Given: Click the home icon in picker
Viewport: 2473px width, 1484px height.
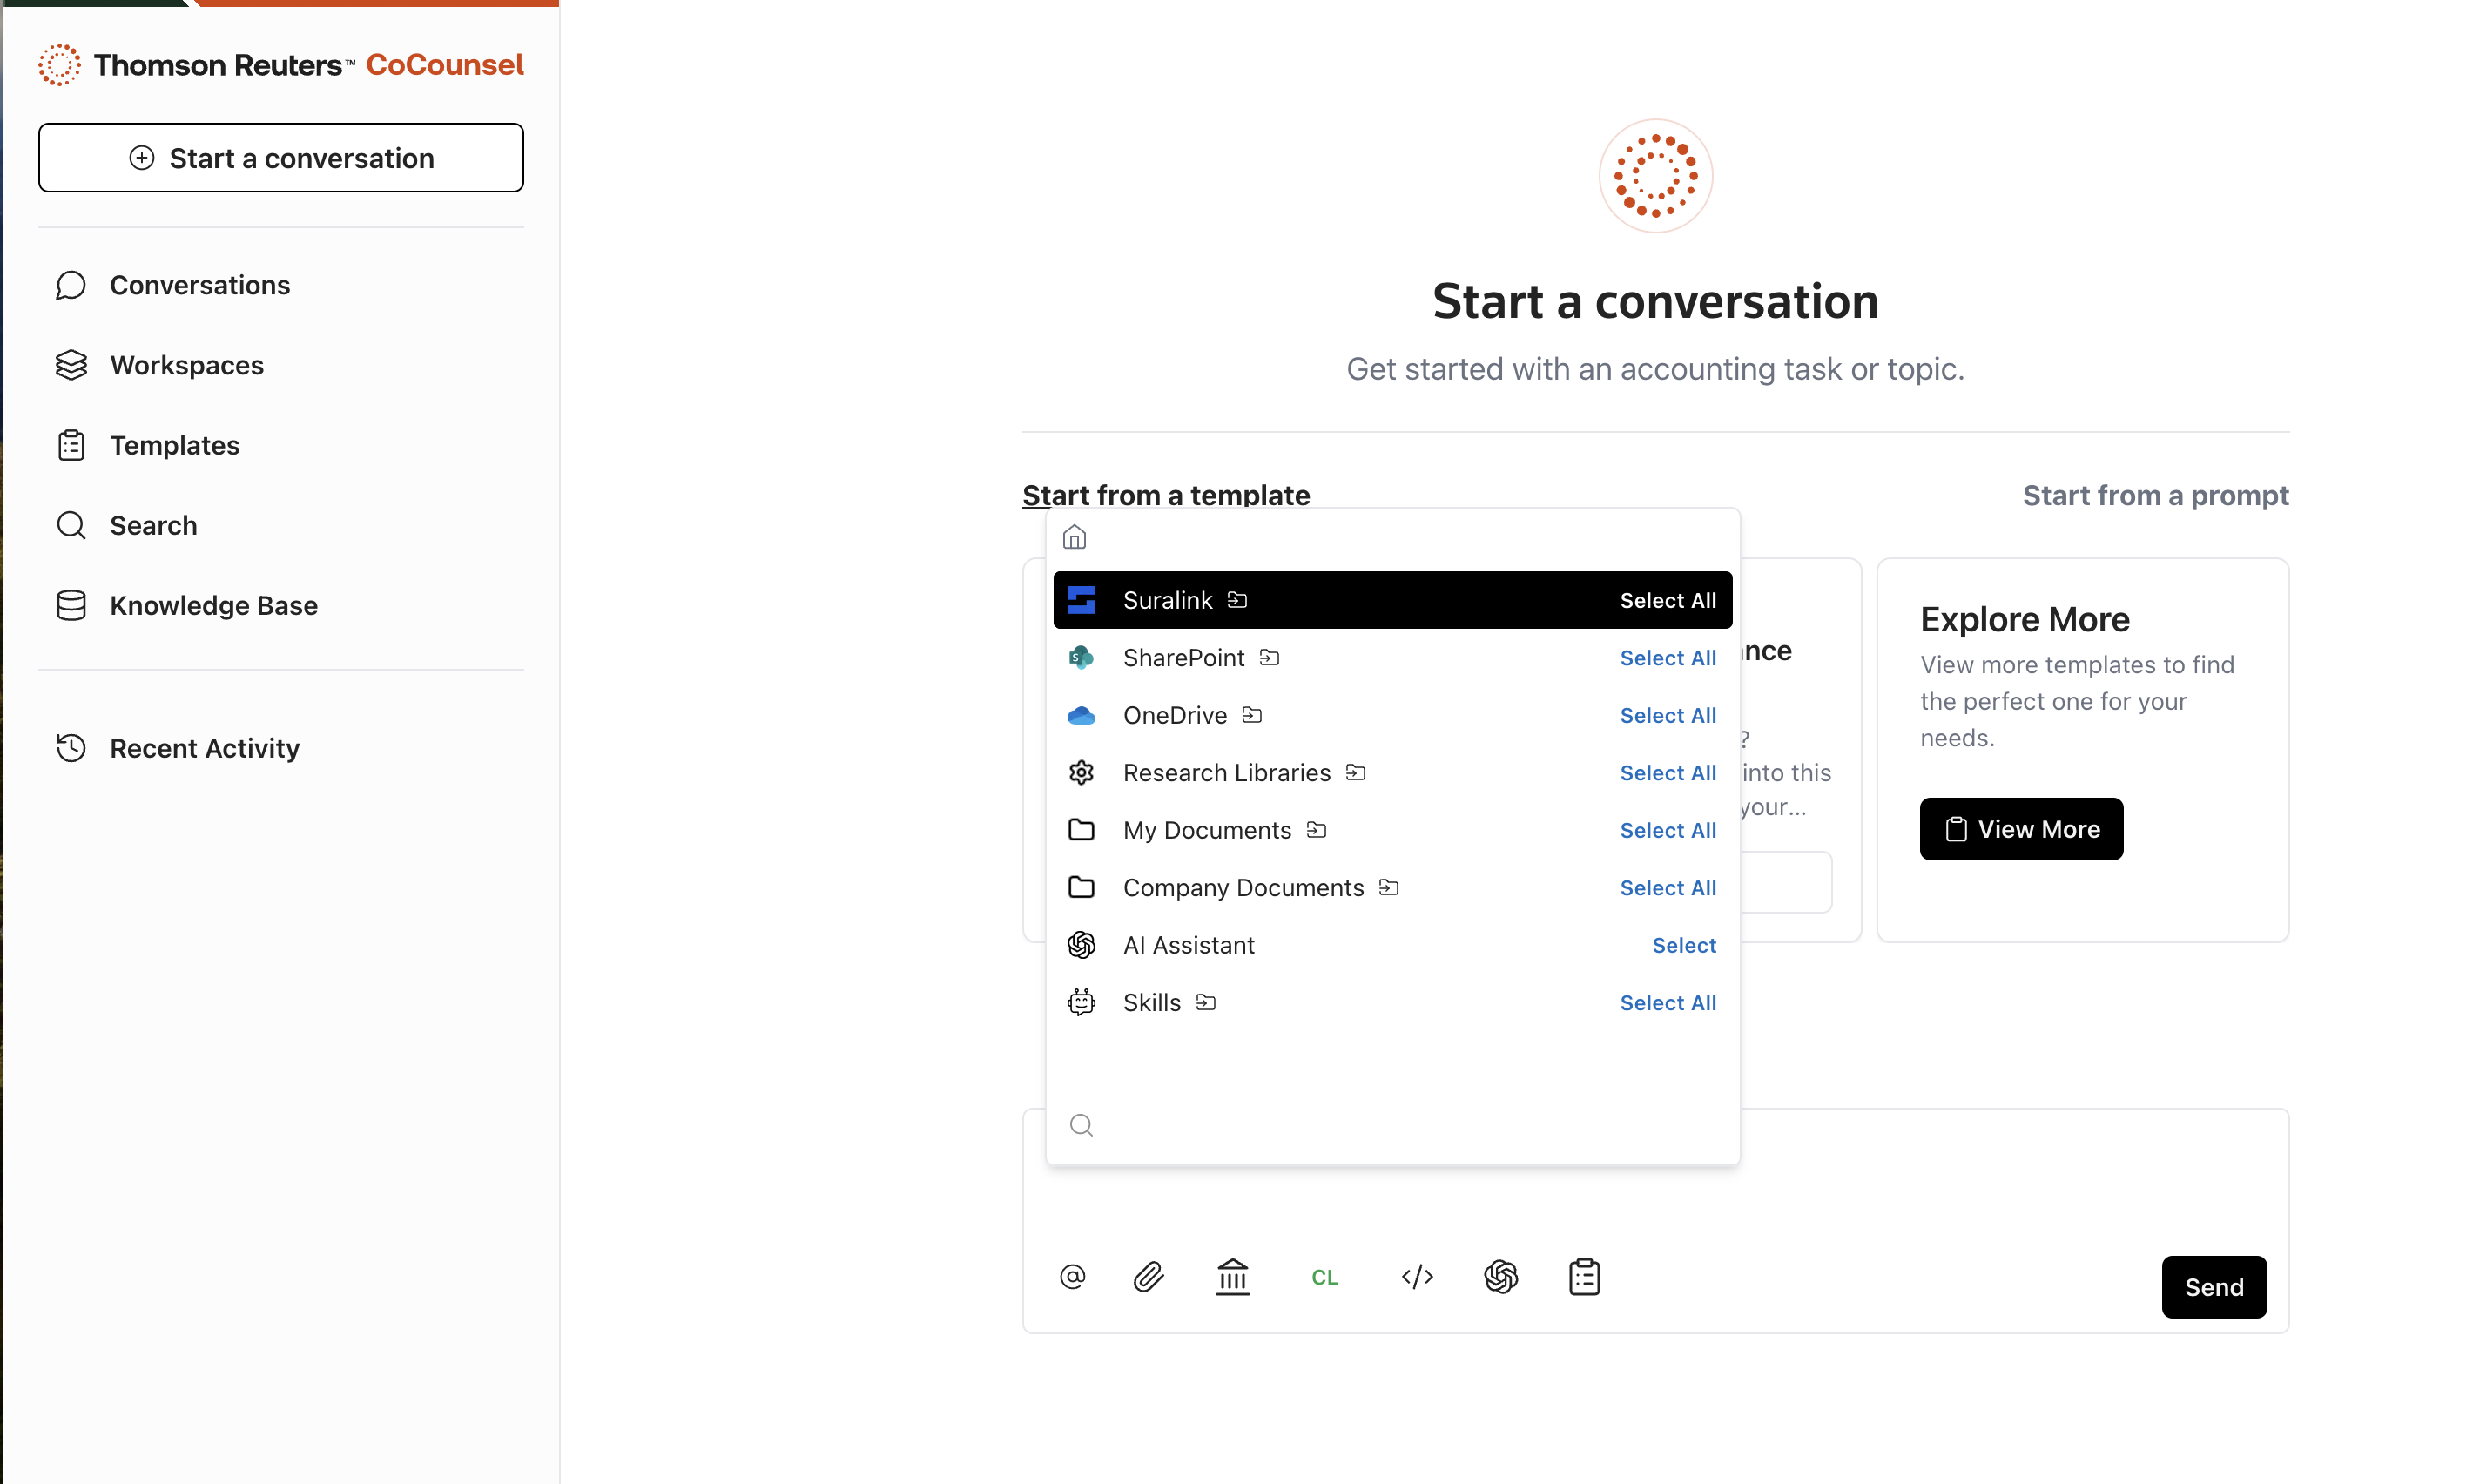Looking at the screenshot, I should 1075,538.
